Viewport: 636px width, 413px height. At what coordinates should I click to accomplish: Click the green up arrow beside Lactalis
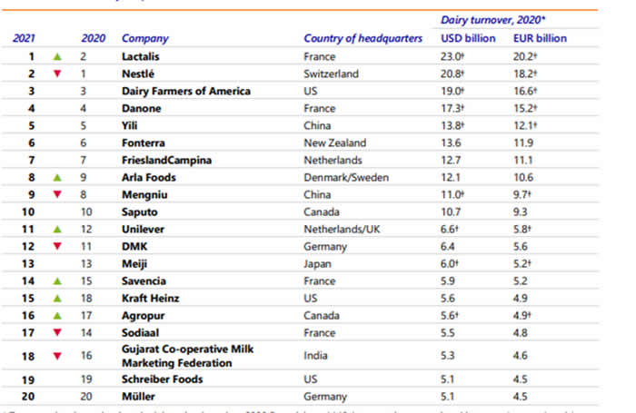pyautogui.click(x=57, y=56)
